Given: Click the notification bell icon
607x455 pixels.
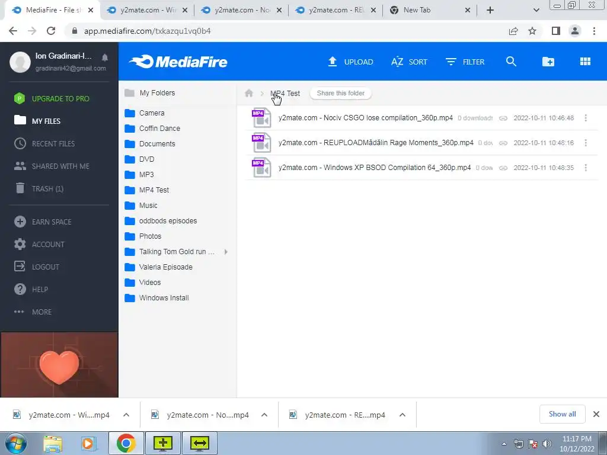Looking at the screenshot, I should (x=104, y=57).
